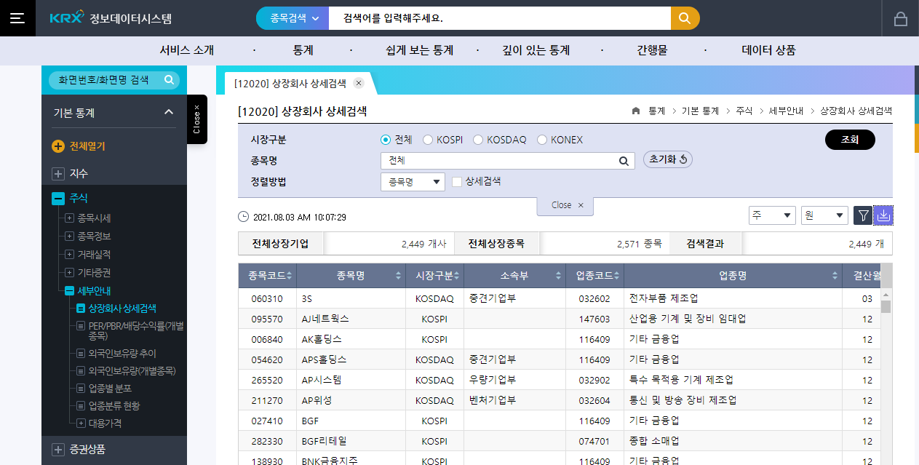Click the 조회 search button
The width and height of the screenshot is (919, 465).
click(x=850, y=140)
